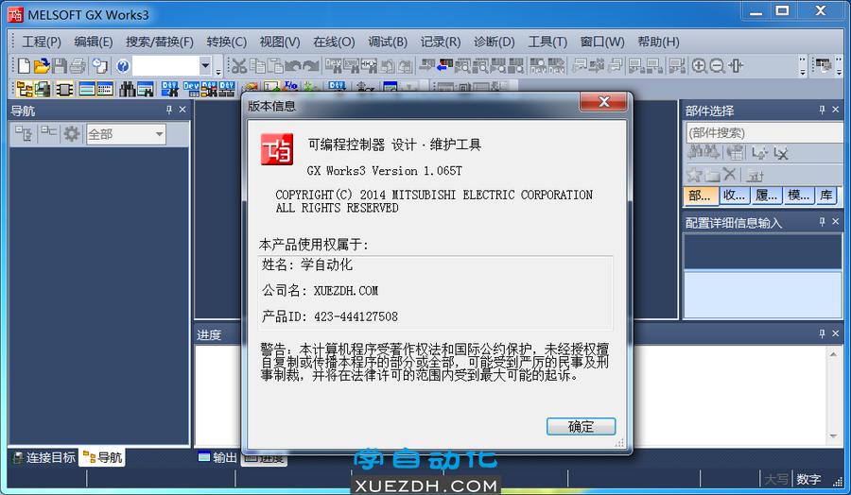Show the navigation tree window icon
This screenshot has height=495, width=851.
tap(24, 89)
